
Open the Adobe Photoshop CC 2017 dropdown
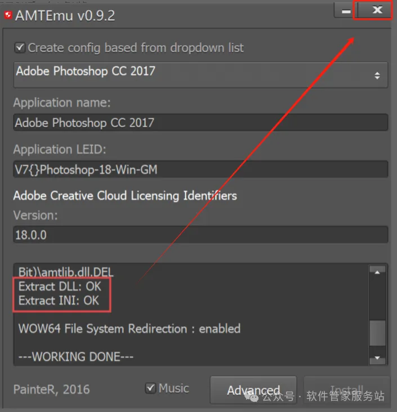[200, 74]
